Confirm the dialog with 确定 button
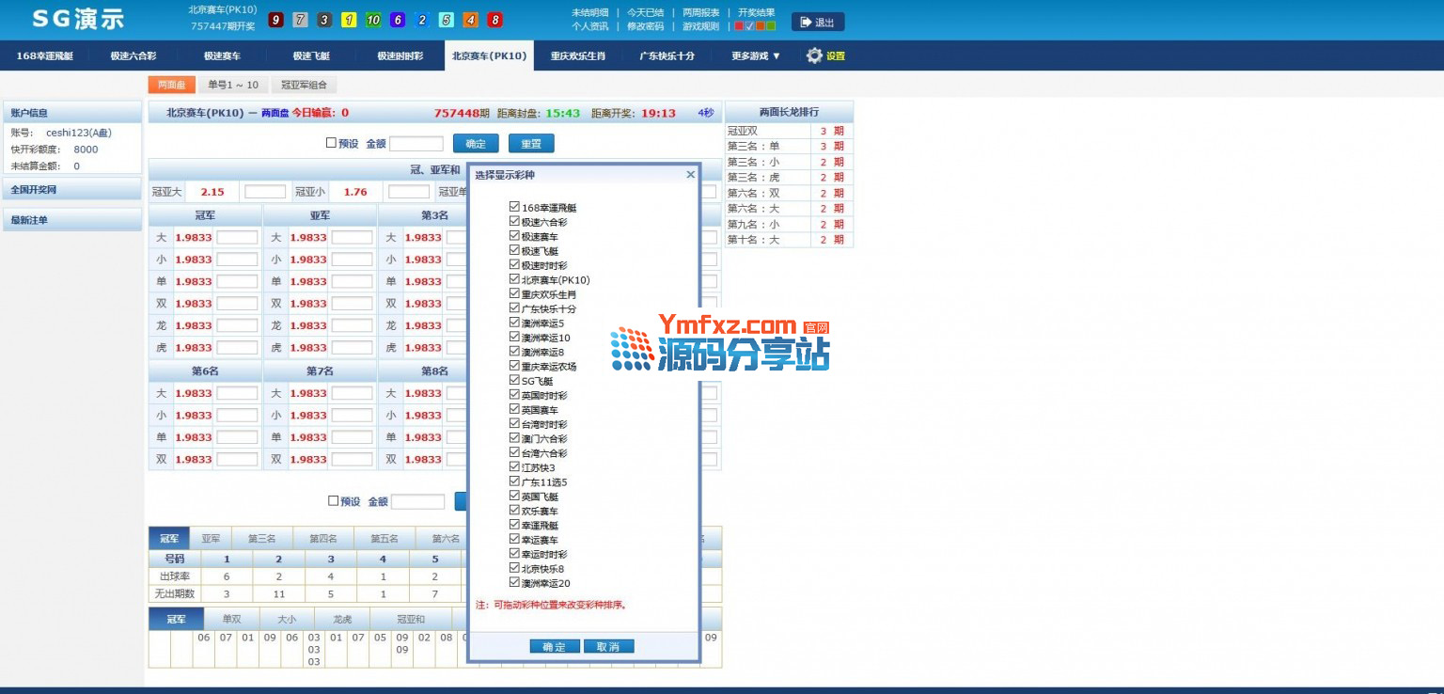The height and width of the screenshot is (694, 1444). click(x=555, y=647)
